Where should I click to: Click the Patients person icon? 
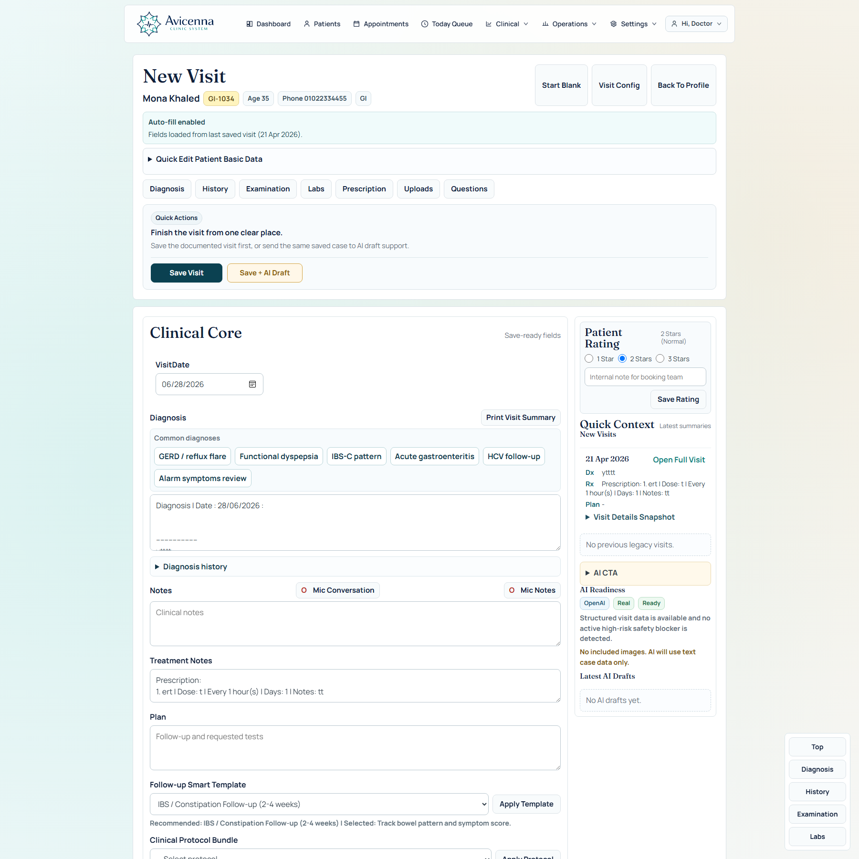coord(307,24)
